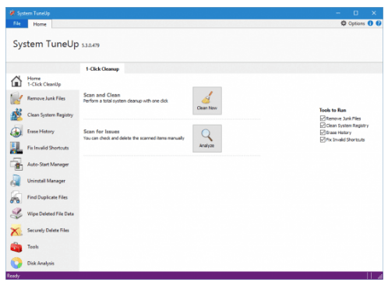Image resolution: width=388 pixels, height=286 pixels.
Task: Select the Erase History sidebar label
Action: point(41,131)
